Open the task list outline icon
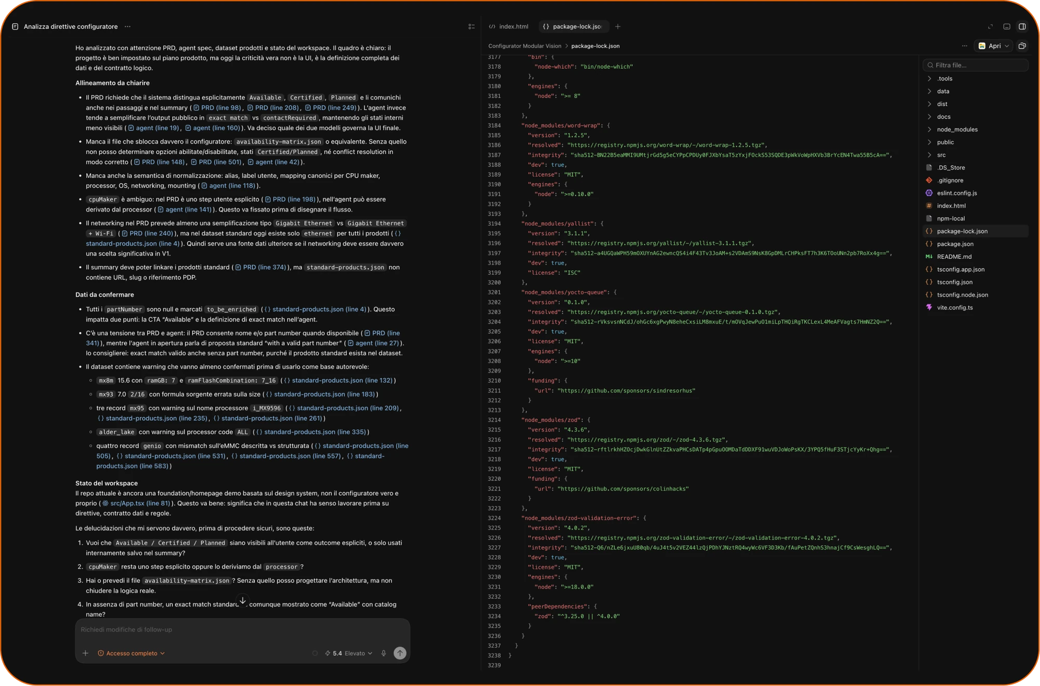Viewport: 1040px width, 686px height. 472,27
